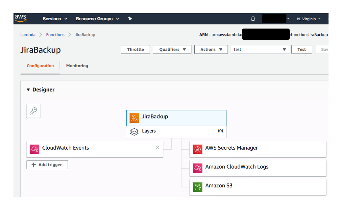Click the function ARN text

coord(263,34)
